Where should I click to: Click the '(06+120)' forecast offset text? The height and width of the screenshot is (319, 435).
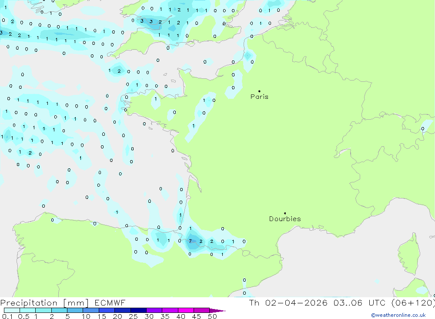(x=413, y=302)
